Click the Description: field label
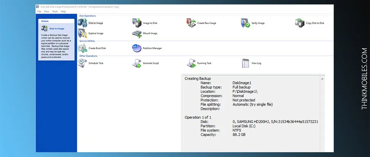 210,109
